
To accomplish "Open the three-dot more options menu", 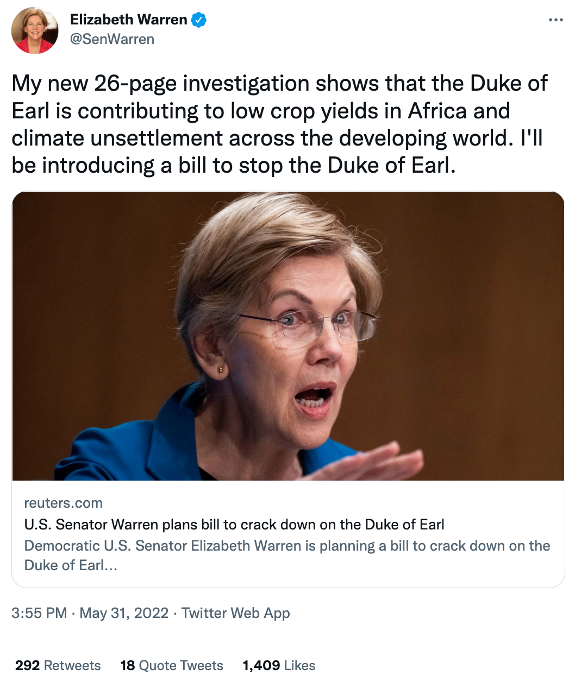I will 555,20.
